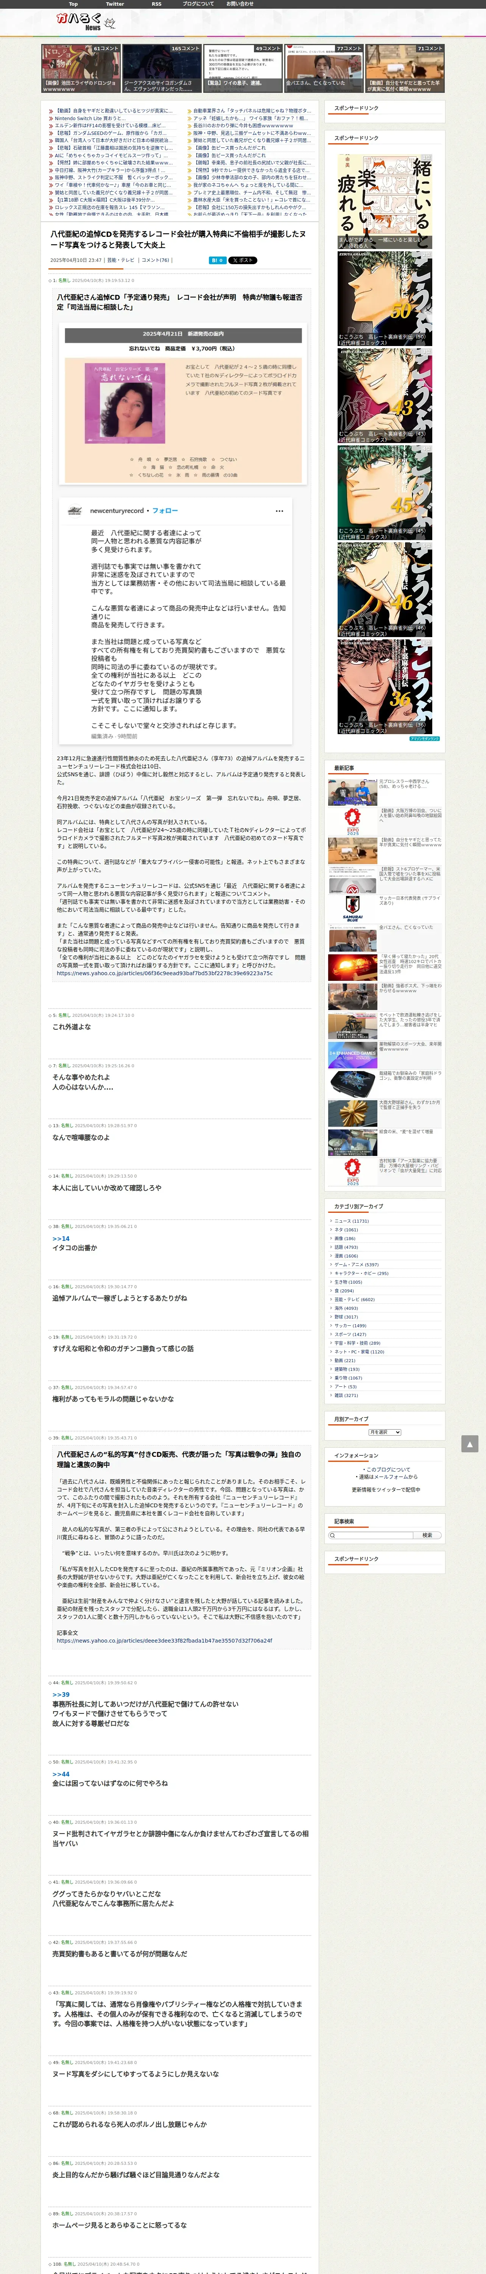The image size is (486, 2274).
Task: Select the 八代亜紀の追悼CD article headline
Action: [178, 239]
